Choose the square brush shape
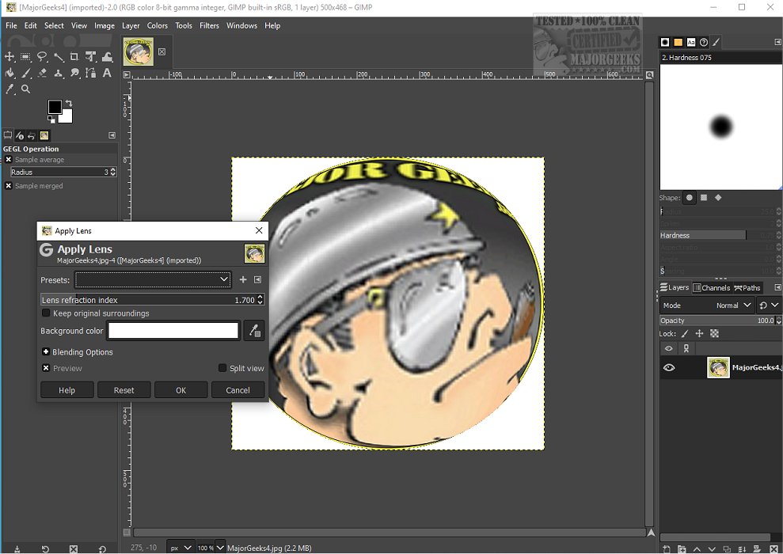Screen dimensions: 783x554 click(x=704, y=198)
